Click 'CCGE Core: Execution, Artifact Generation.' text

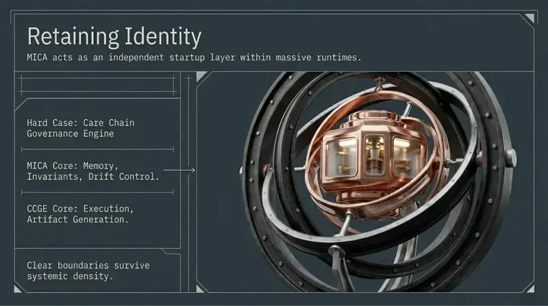click(80, 214)
